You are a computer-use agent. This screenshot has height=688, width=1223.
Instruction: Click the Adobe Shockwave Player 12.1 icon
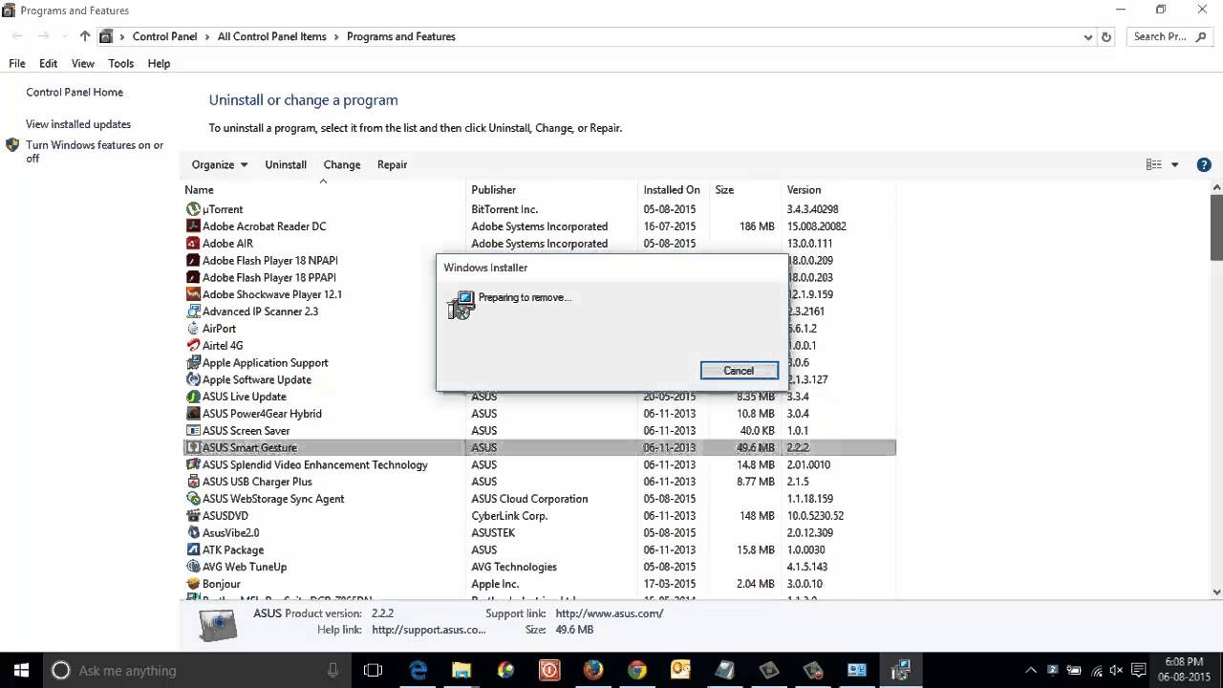point(193,294)
